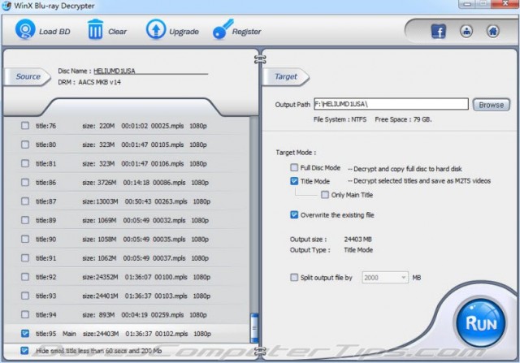Click the Disc Name HELIUMD1USA field
The height and width of the screenshot is (363, 520).
click(150, 71)
